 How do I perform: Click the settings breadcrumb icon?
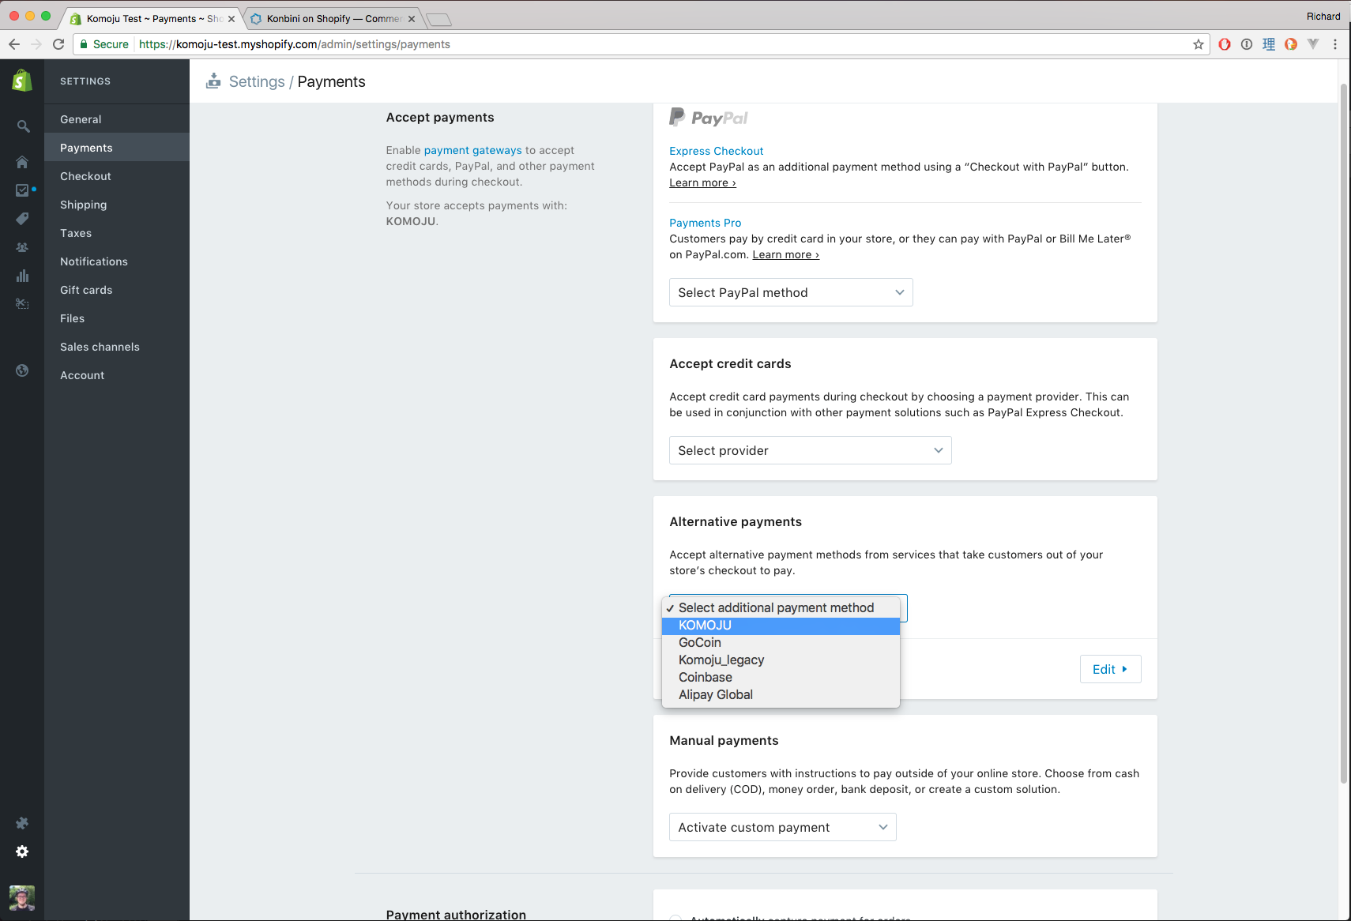coord(213,81)
